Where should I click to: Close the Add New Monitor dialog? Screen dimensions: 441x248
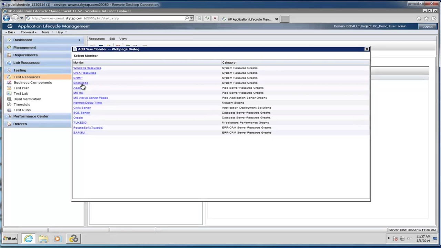pyautogui.click(x=367, y=49)
